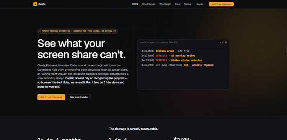The height and width of the screenshot is (140, 287).
Task: Go to How It Works page
Action: point(149,4)
